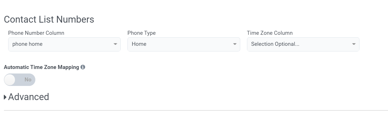The height and width of the screenshot is (119, 388).
Task: Click the "Time Zone Column" field label
Action: tap(270, 33)
